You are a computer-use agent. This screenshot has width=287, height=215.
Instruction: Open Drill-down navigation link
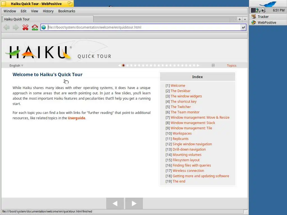pos(189,149)
